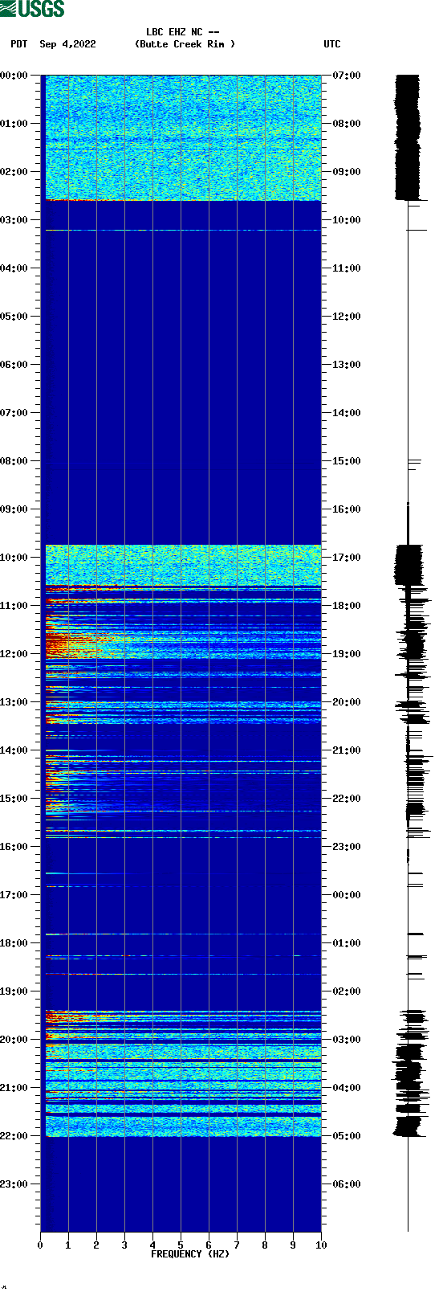Click the USGS logo
The width and height of the screenshot is (443, 1296).
32,9
